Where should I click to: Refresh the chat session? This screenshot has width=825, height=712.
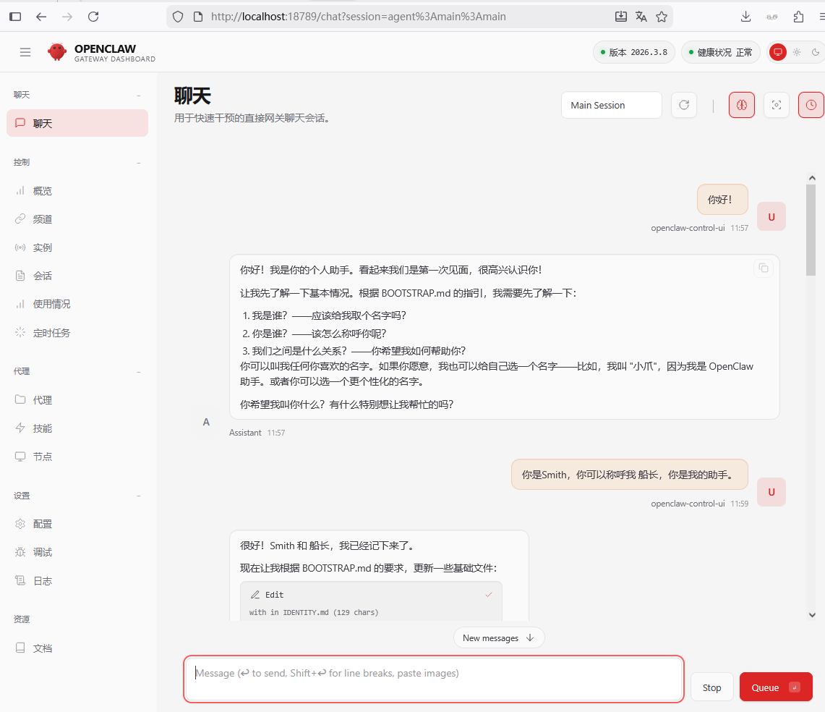(x=684, y=105)
